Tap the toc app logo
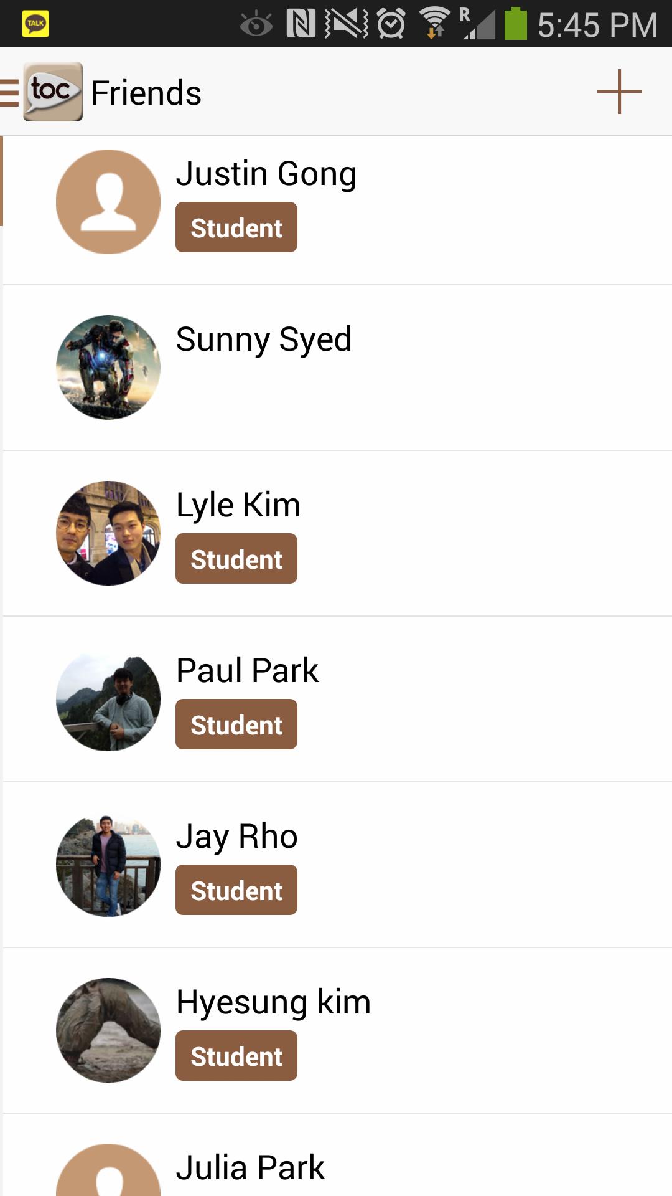This screenshot has width=672, height=1196. tap(53, 92)
